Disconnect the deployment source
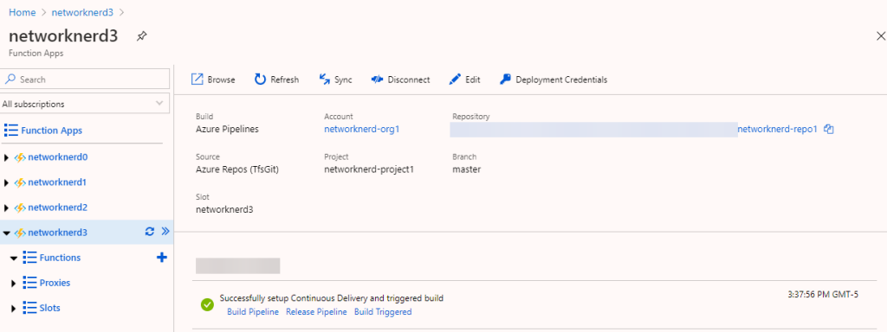Screen dimensions: 887x332 coord(400,80)
